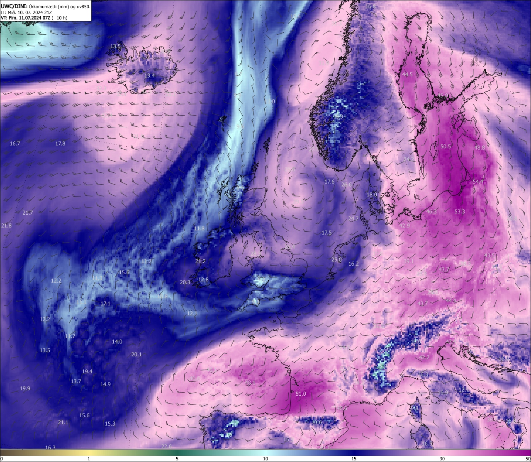Click the 21.1 value label
531x462 pixels.
pos(63,422)
